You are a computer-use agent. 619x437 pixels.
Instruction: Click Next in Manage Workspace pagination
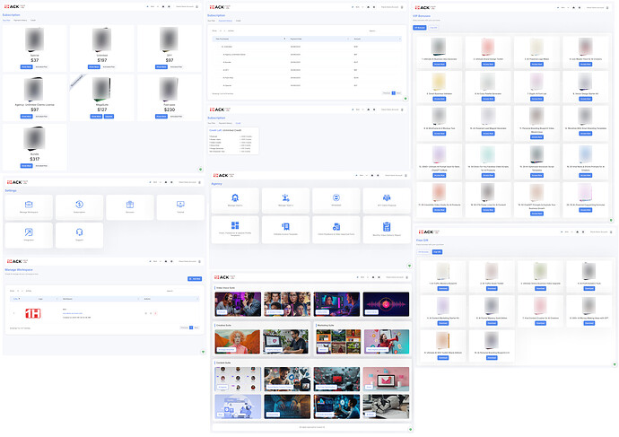196,328
